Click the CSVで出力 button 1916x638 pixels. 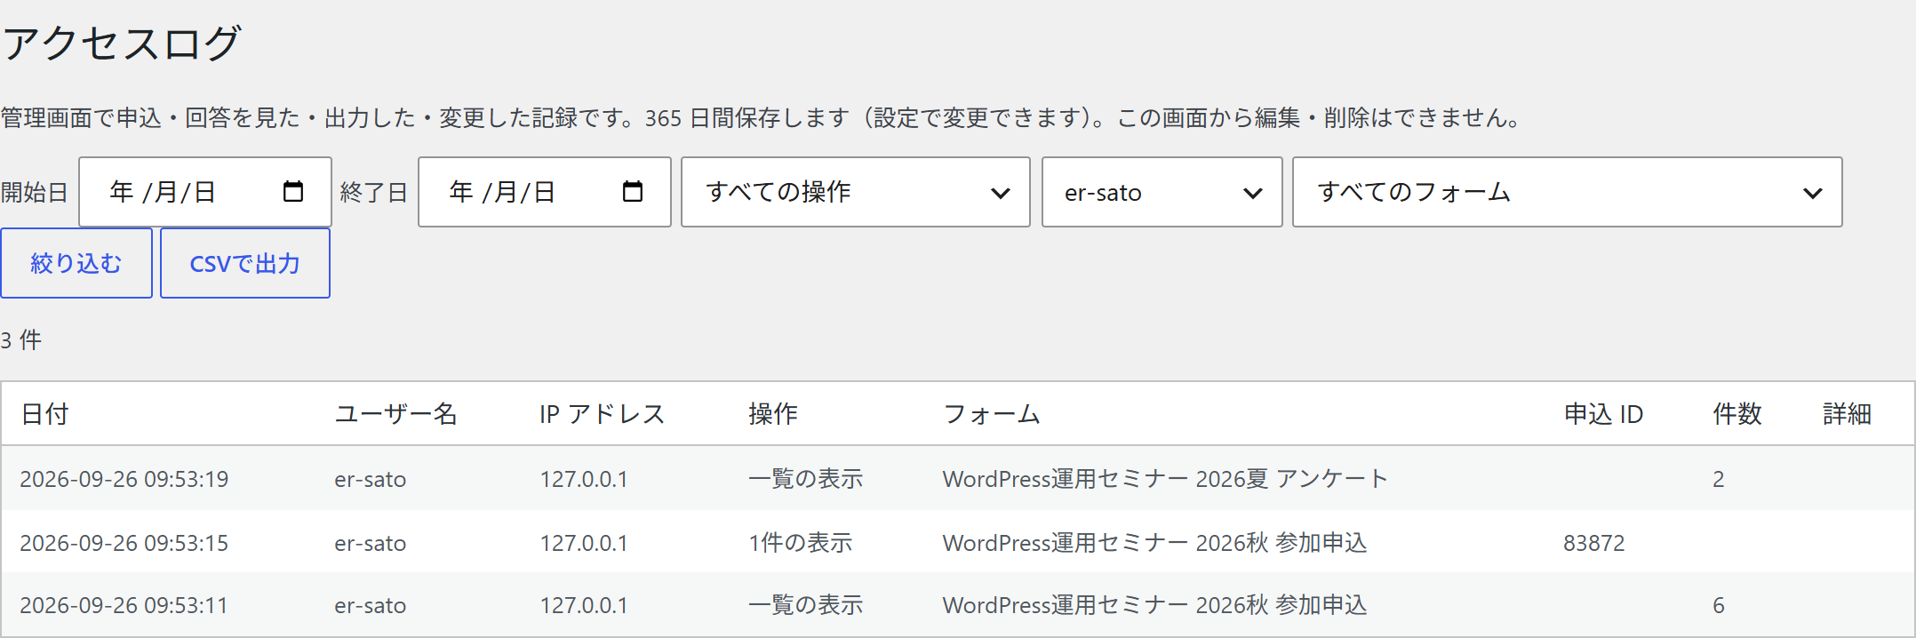tap(245, 263)
